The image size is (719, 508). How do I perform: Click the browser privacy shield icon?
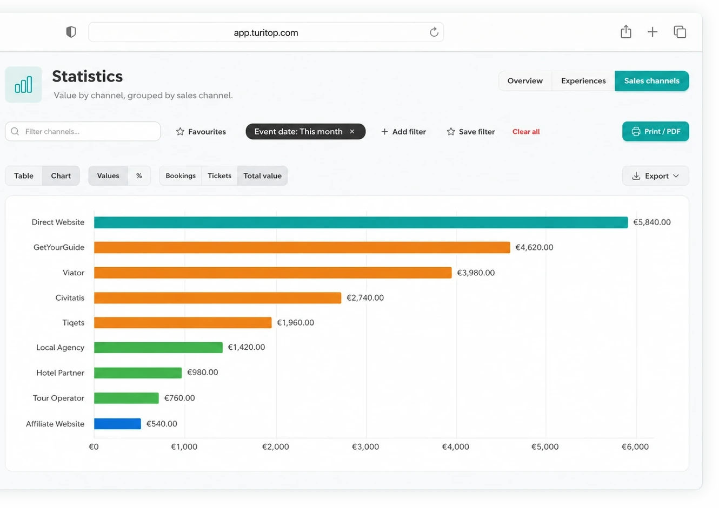click(71, 32)
